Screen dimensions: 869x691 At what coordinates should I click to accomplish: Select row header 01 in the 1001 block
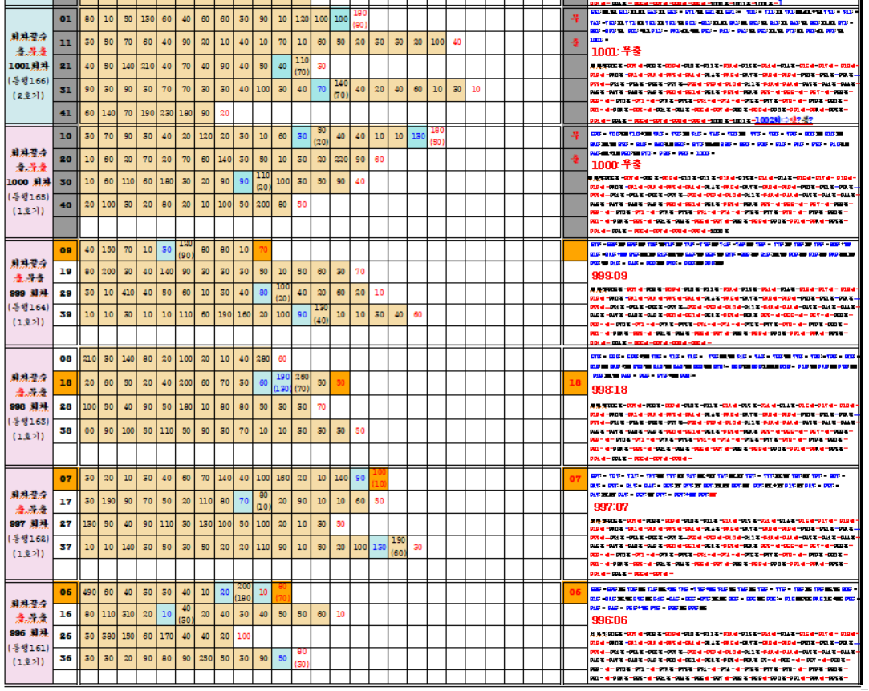65,18
